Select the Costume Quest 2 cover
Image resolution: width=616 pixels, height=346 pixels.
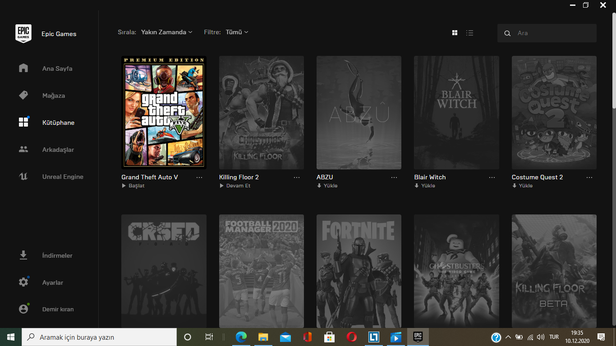[x=554, y=113]
